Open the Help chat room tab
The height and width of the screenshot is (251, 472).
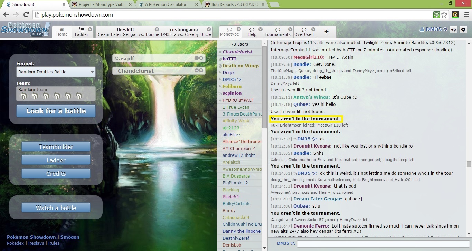pyautogui.click(x=252, y=31)
